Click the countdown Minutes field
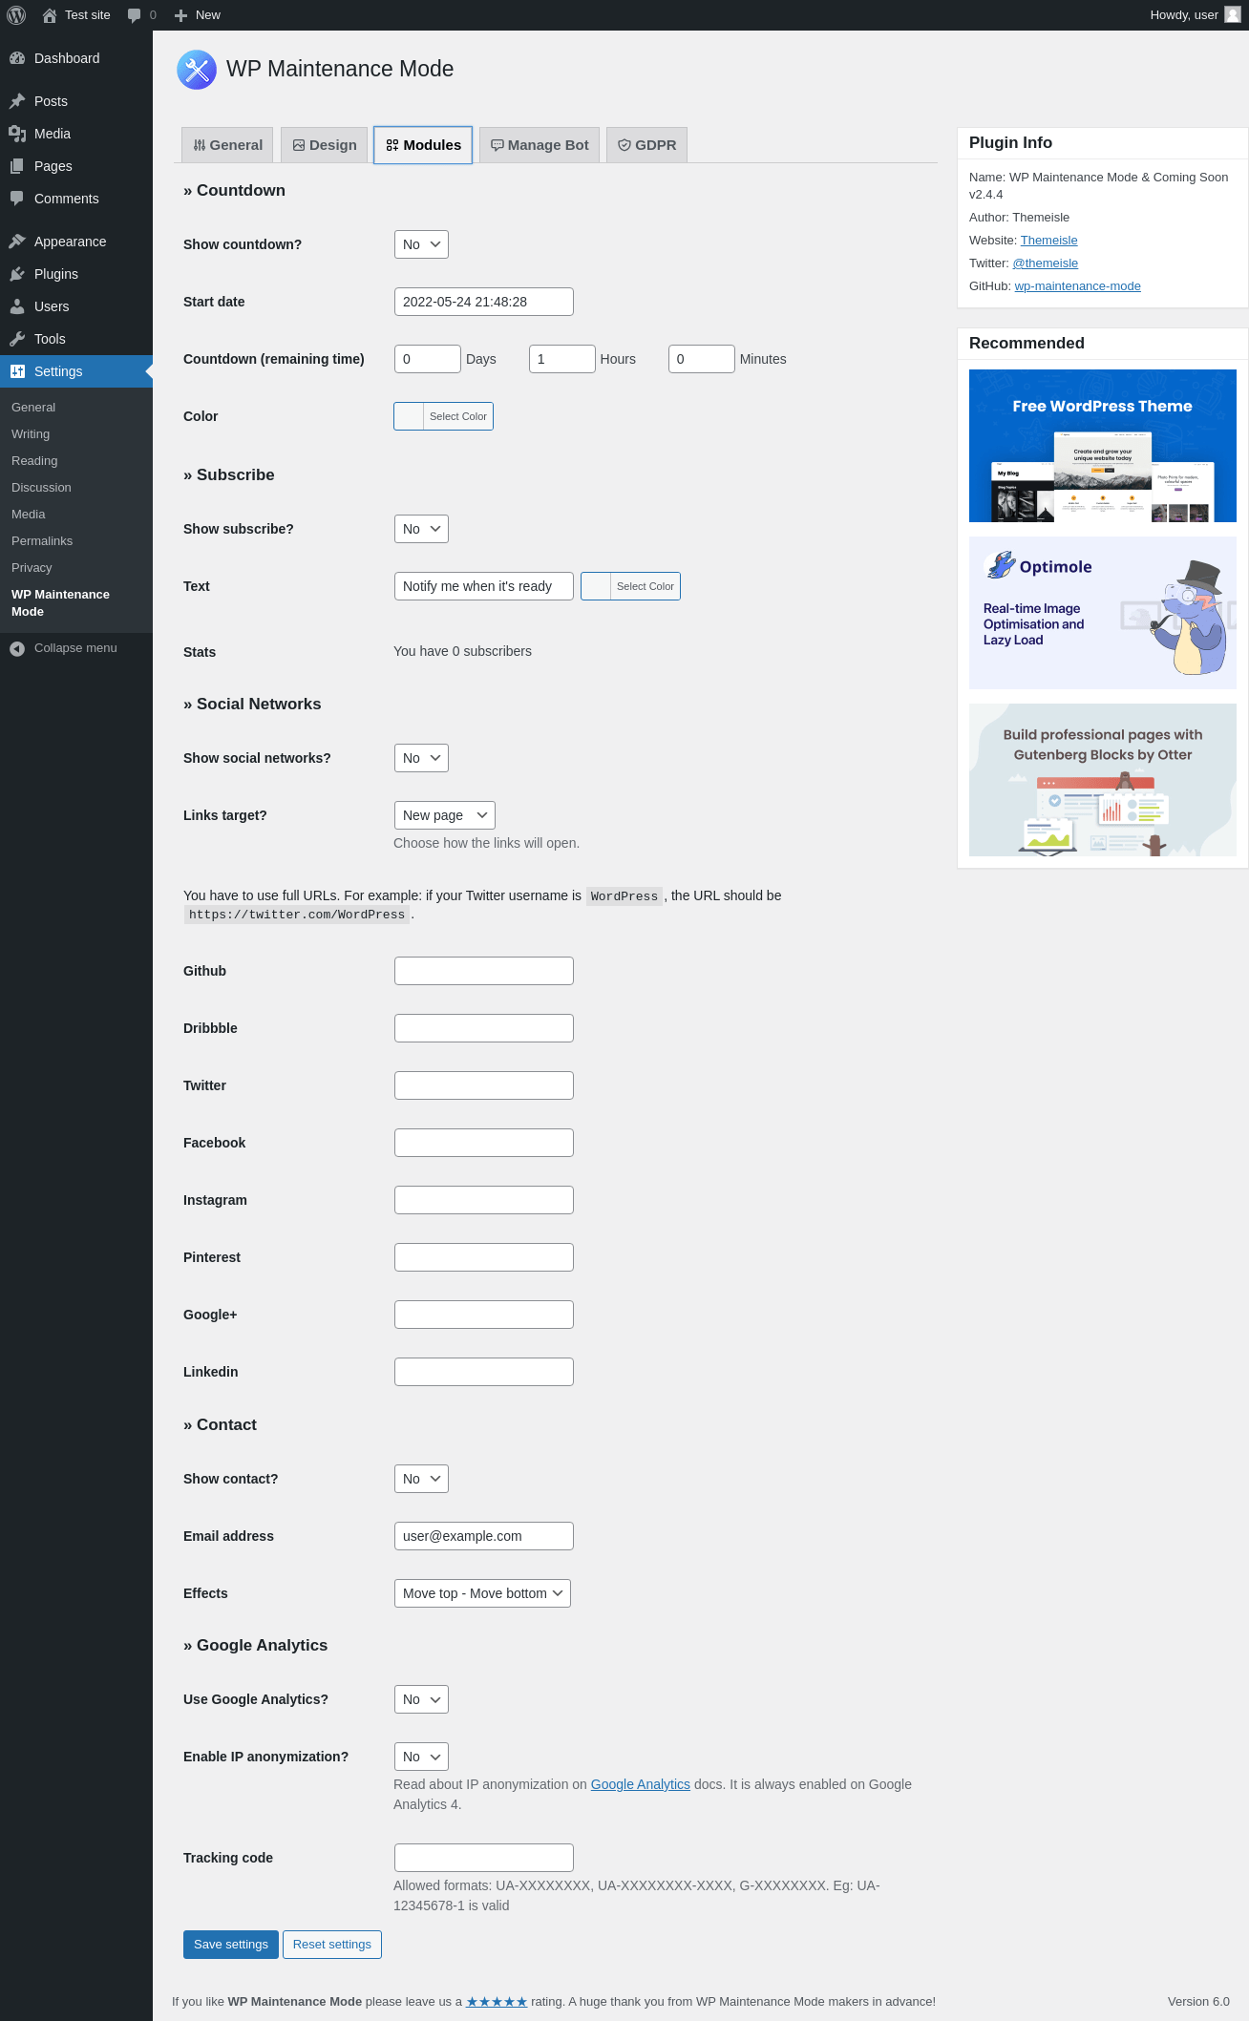Image resolution: width=1249 pixels, height=2021 pixels. 702,359
